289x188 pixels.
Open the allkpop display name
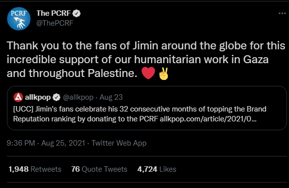pyautogui.click(x=38, y=97)
